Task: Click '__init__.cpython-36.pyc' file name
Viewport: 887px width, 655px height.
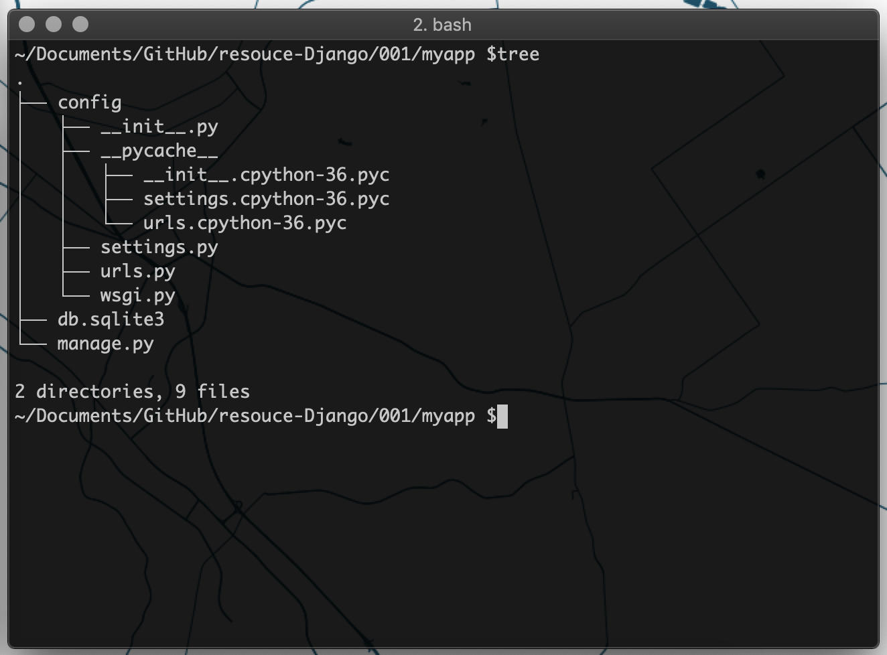Action: 266,175
